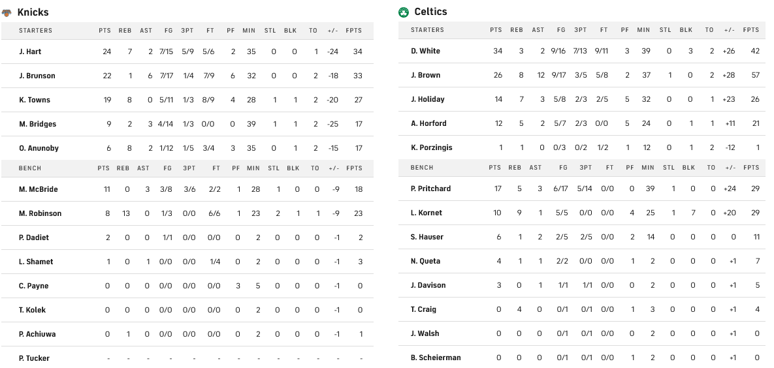Select B. Scheierman's name link

pos(435,358)
